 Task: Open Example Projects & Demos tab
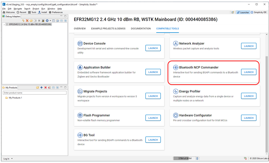point(108,28)
